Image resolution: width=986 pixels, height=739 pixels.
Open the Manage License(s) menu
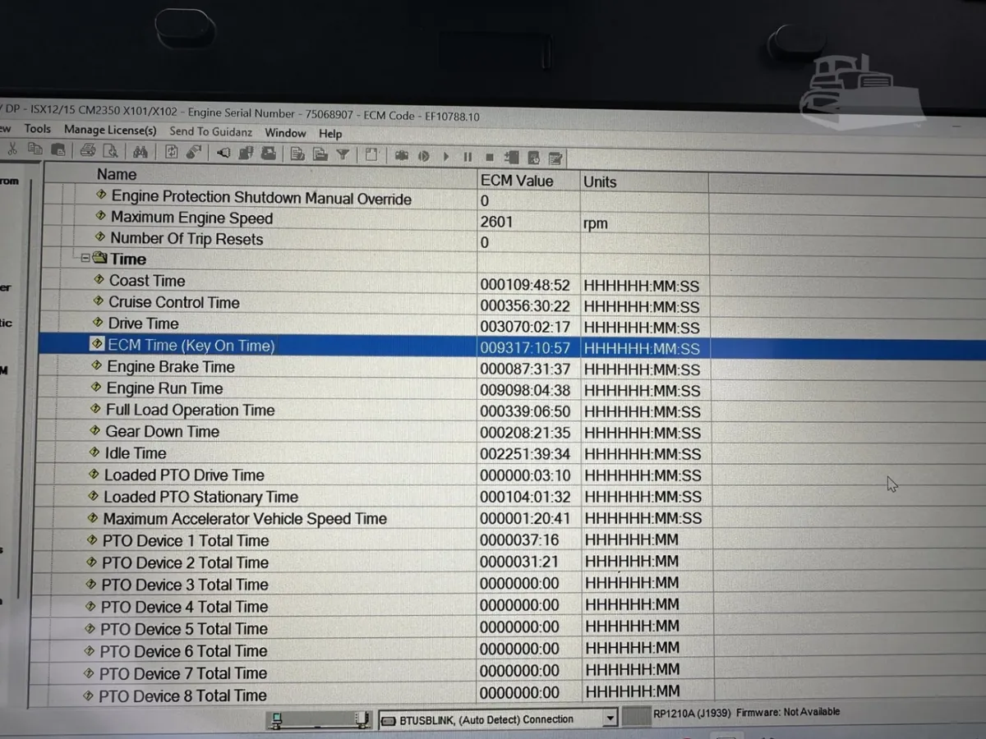point(110,130)
